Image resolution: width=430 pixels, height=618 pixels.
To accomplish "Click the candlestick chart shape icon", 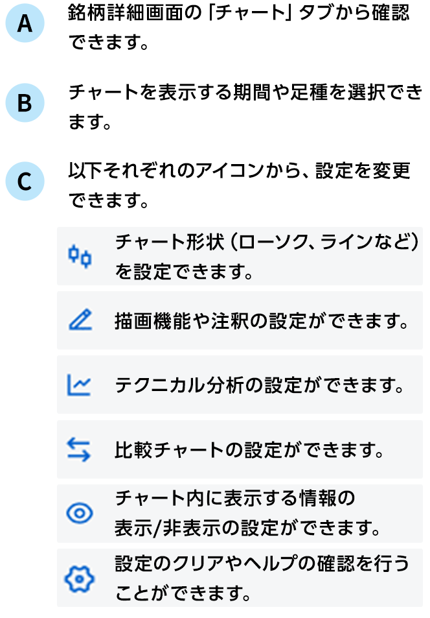I will click(x=80, y=256).
